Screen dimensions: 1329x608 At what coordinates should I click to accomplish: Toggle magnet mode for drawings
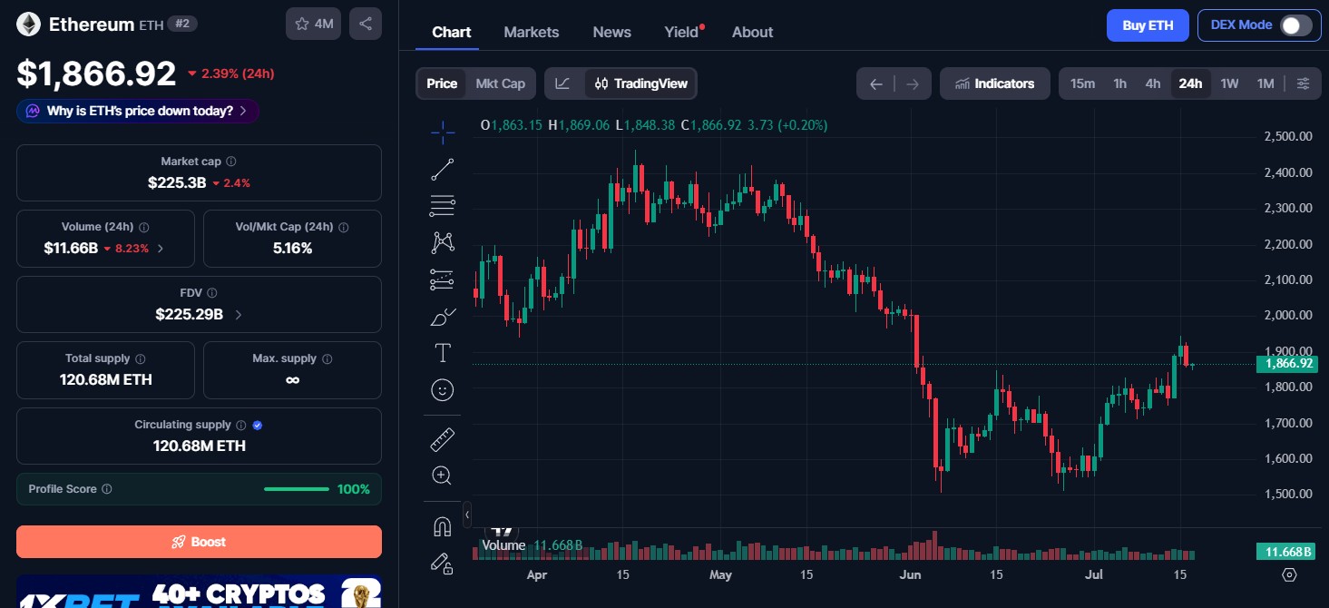tap(443, 526)
